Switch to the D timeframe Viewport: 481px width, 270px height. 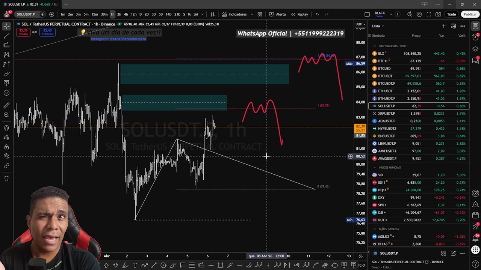141,14
